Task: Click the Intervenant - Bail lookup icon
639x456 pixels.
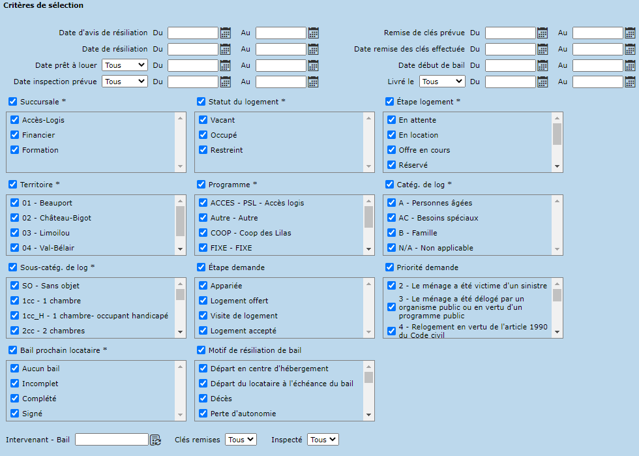Action: tap(155, 440)
